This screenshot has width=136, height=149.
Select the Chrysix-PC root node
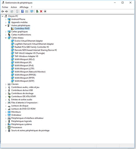13,16
